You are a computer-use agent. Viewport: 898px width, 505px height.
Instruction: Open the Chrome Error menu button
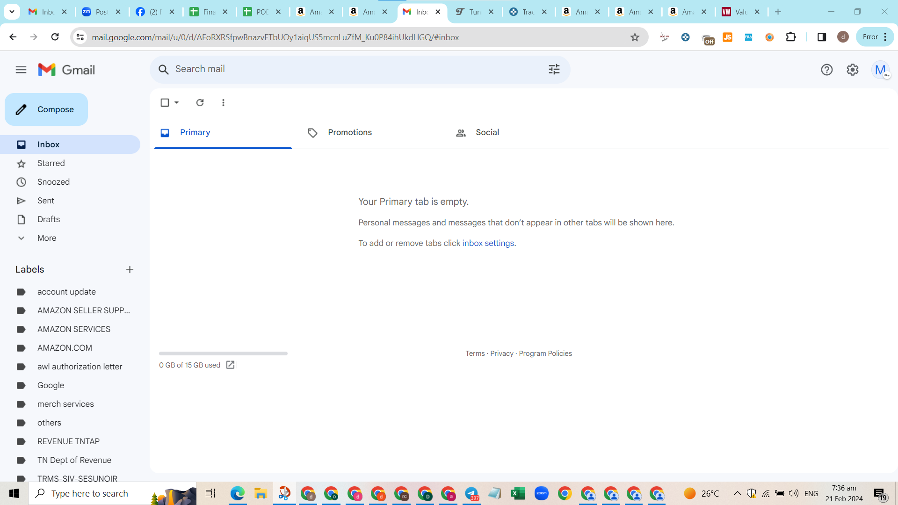click(x=875, y=37)
